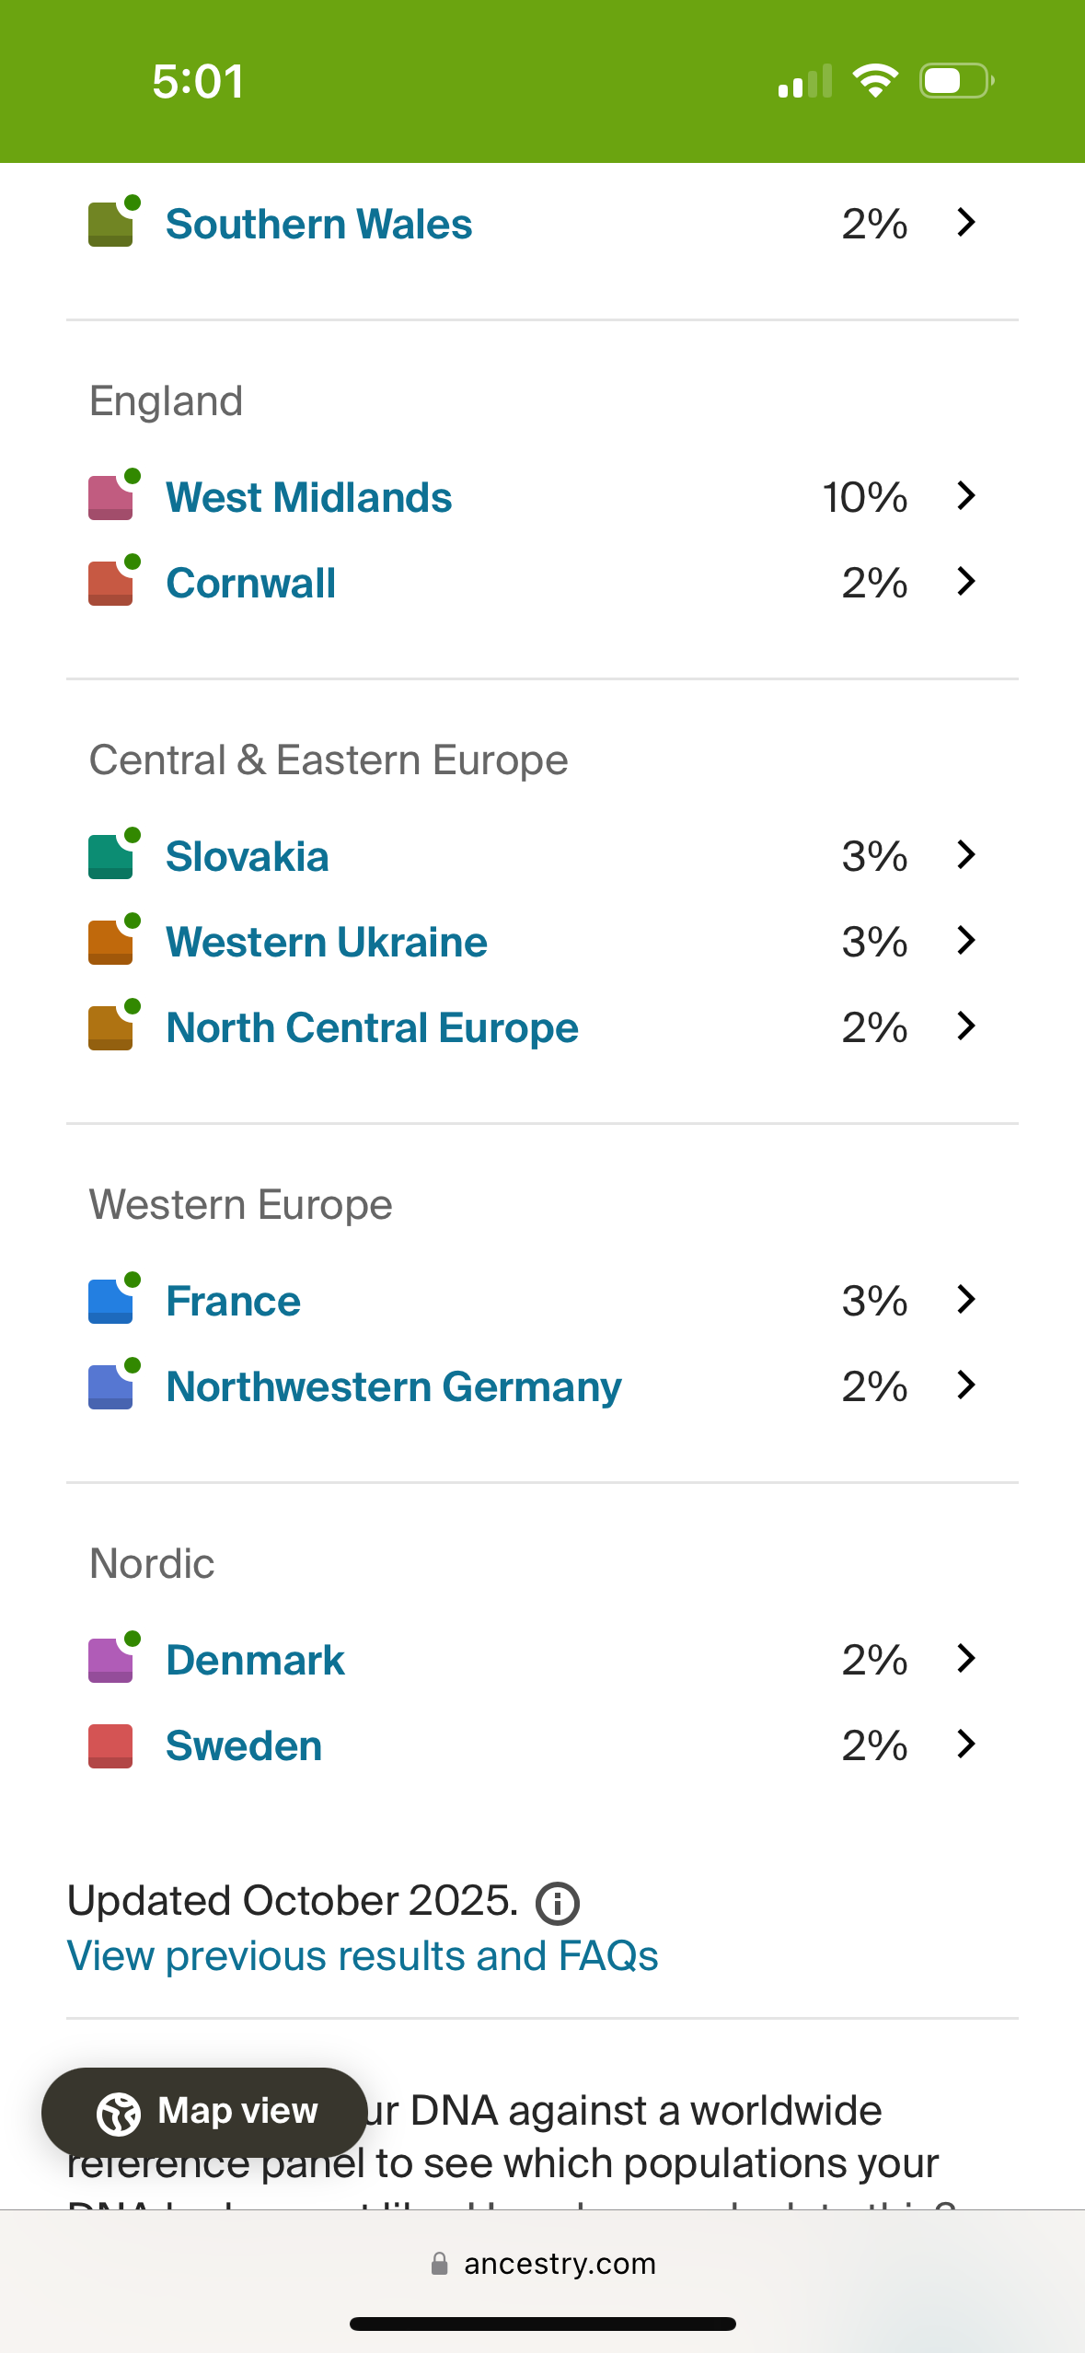The width and height of the screenshot is (1085, 2353).
Task: Click the globe icon in Map view
Action: tap(119, 2112)
